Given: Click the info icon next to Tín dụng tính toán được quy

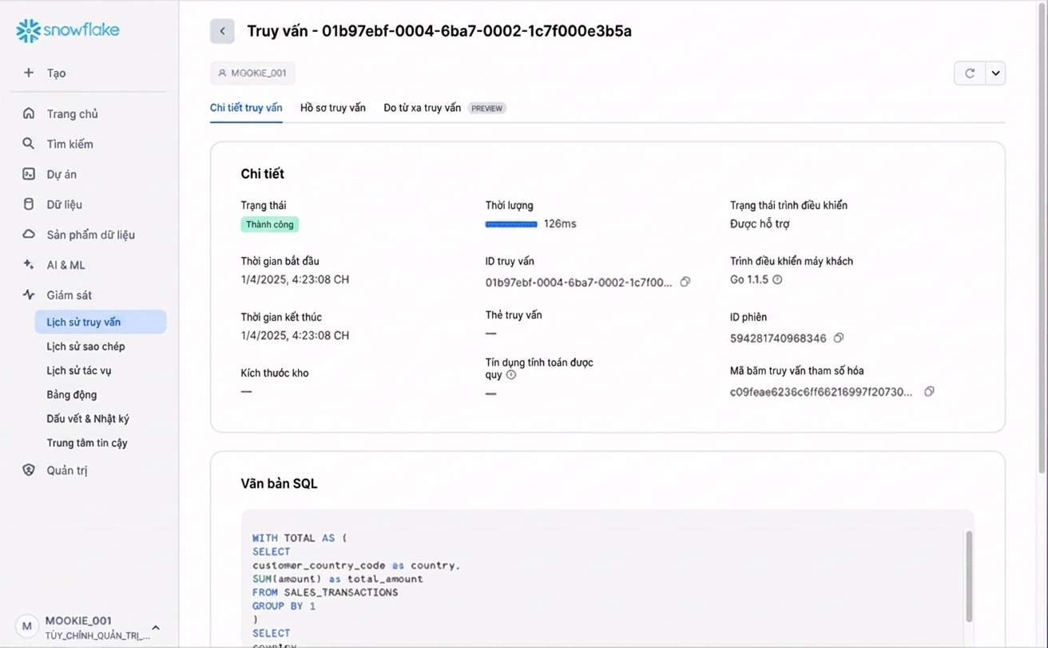Looking at the screenshot, I should pyautogui.click(x=511, y=374).
